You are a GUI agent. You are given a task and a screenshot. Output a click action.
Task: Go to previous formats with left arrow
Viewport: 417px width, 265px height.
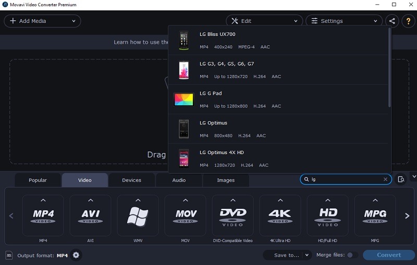click(11, 216)
